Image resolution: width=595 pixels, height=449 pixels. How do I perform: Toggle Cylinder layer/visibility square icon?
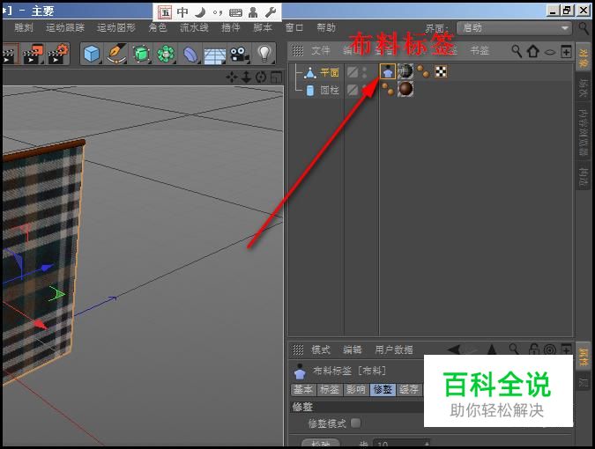point(353,90)
